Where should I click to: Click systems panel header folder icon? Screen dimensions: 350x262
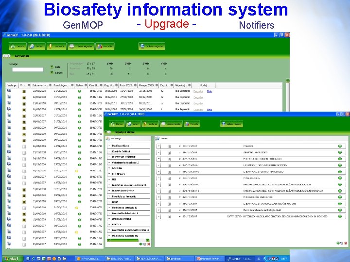(x=157, y=139)
